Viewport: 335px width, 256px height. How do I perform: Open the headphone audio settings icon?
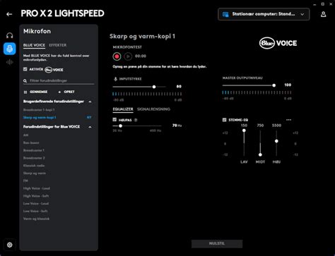click(10, 35)
